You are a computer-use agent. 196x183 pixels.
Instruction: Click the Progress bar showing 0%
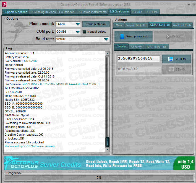click(99, 177)
